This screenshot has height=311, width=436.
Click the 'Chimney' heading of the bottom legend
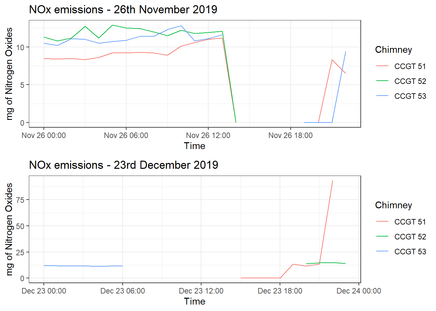[394, 205]
